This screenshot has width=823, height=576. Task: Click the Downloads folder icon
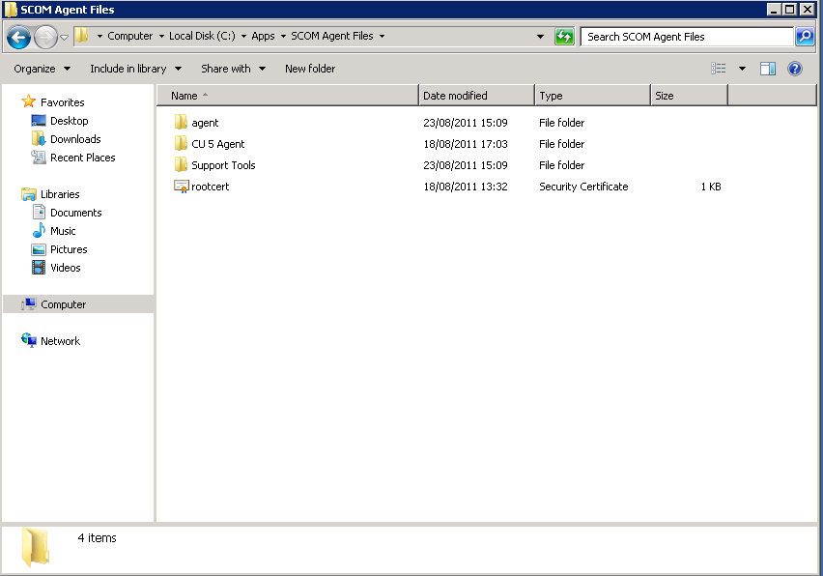39,139
